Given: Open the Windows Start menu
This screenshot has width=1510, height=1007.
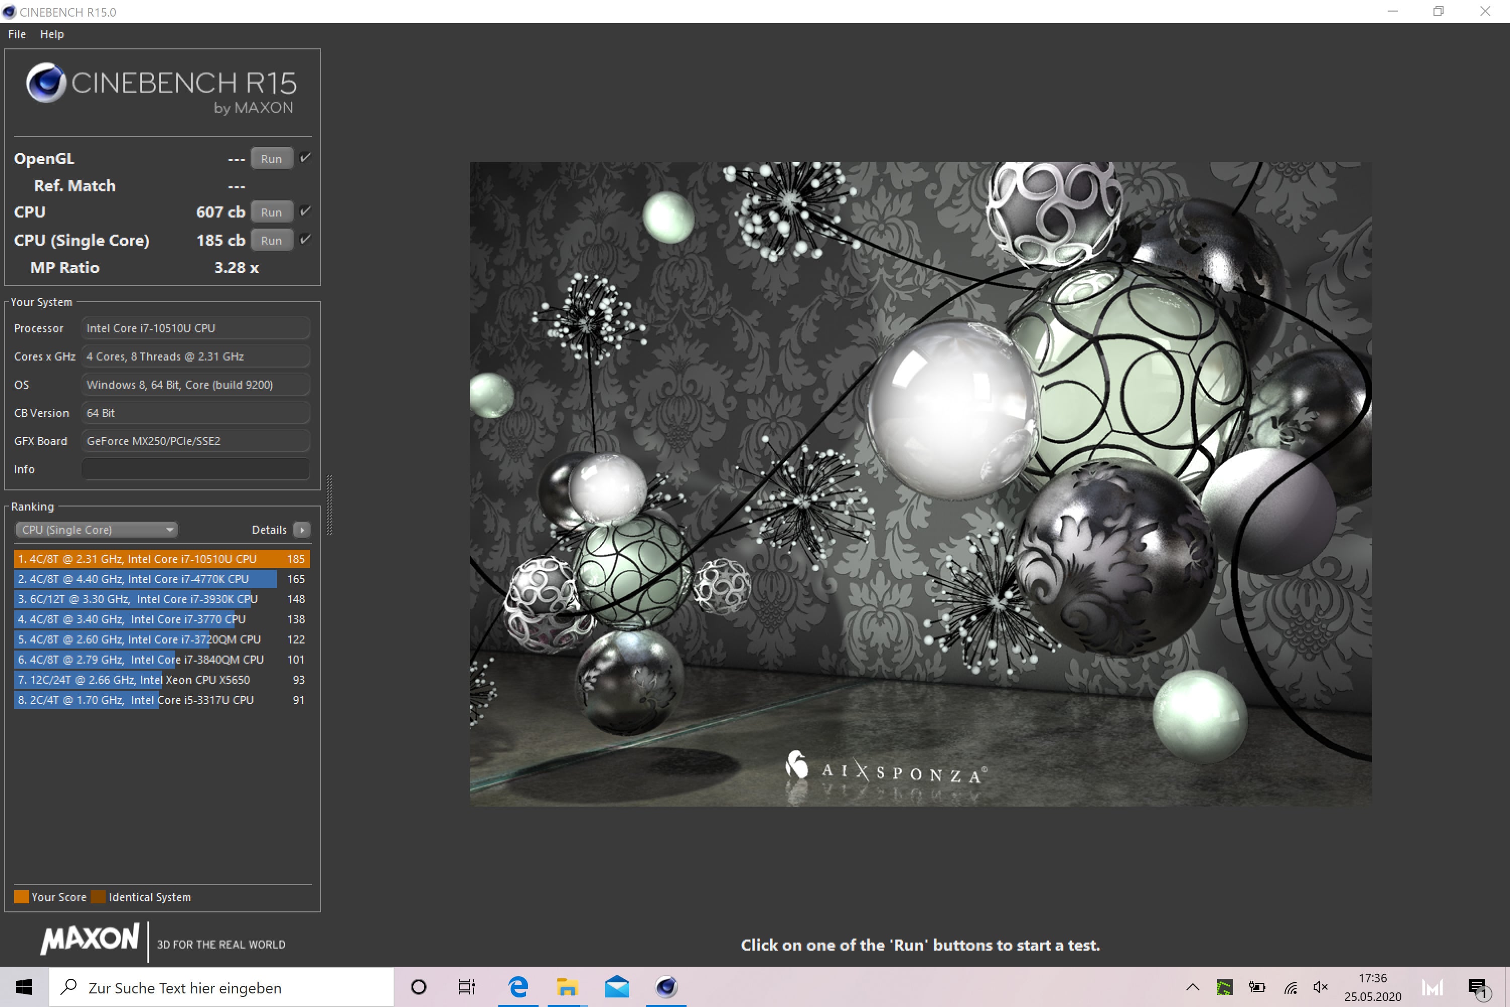Looking at the screenshot, I should (24, 987).
